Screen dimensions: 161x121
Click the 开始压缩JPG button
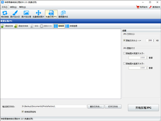click(143, 108)
